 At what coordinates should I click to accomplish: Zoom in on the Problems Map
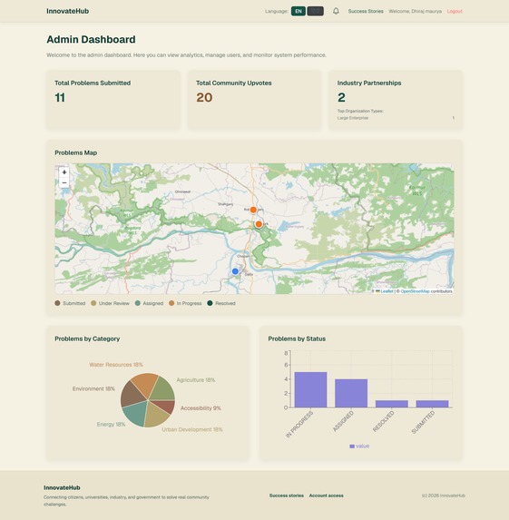click(64, 172)
